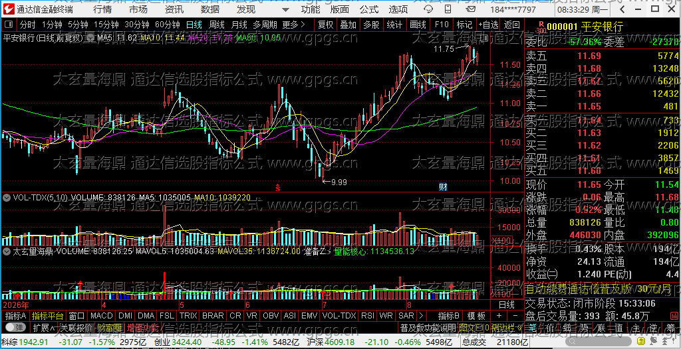Open the 行情 menu
Viewport: 681px width, 349px height.
click(102, 9)
